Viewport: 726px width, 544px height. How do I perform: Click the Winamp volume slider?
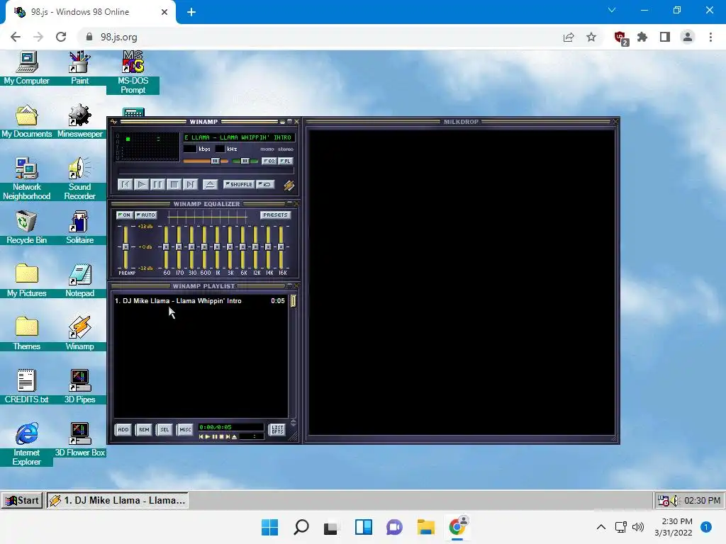(206, 161)
